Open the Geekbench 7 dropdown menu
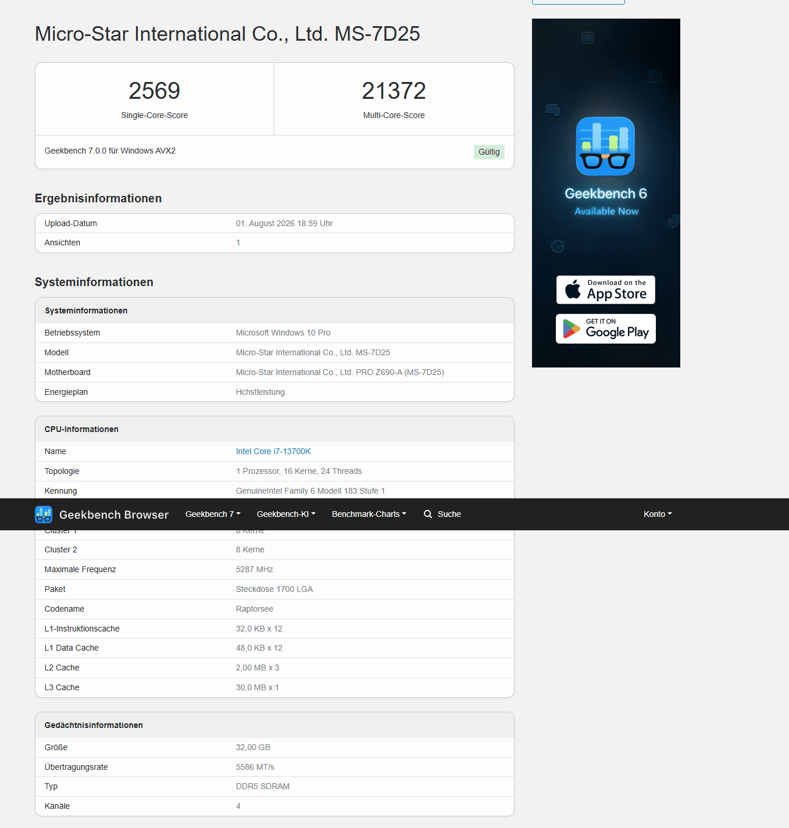The image size is (789, 828). (x=213, y=514)
